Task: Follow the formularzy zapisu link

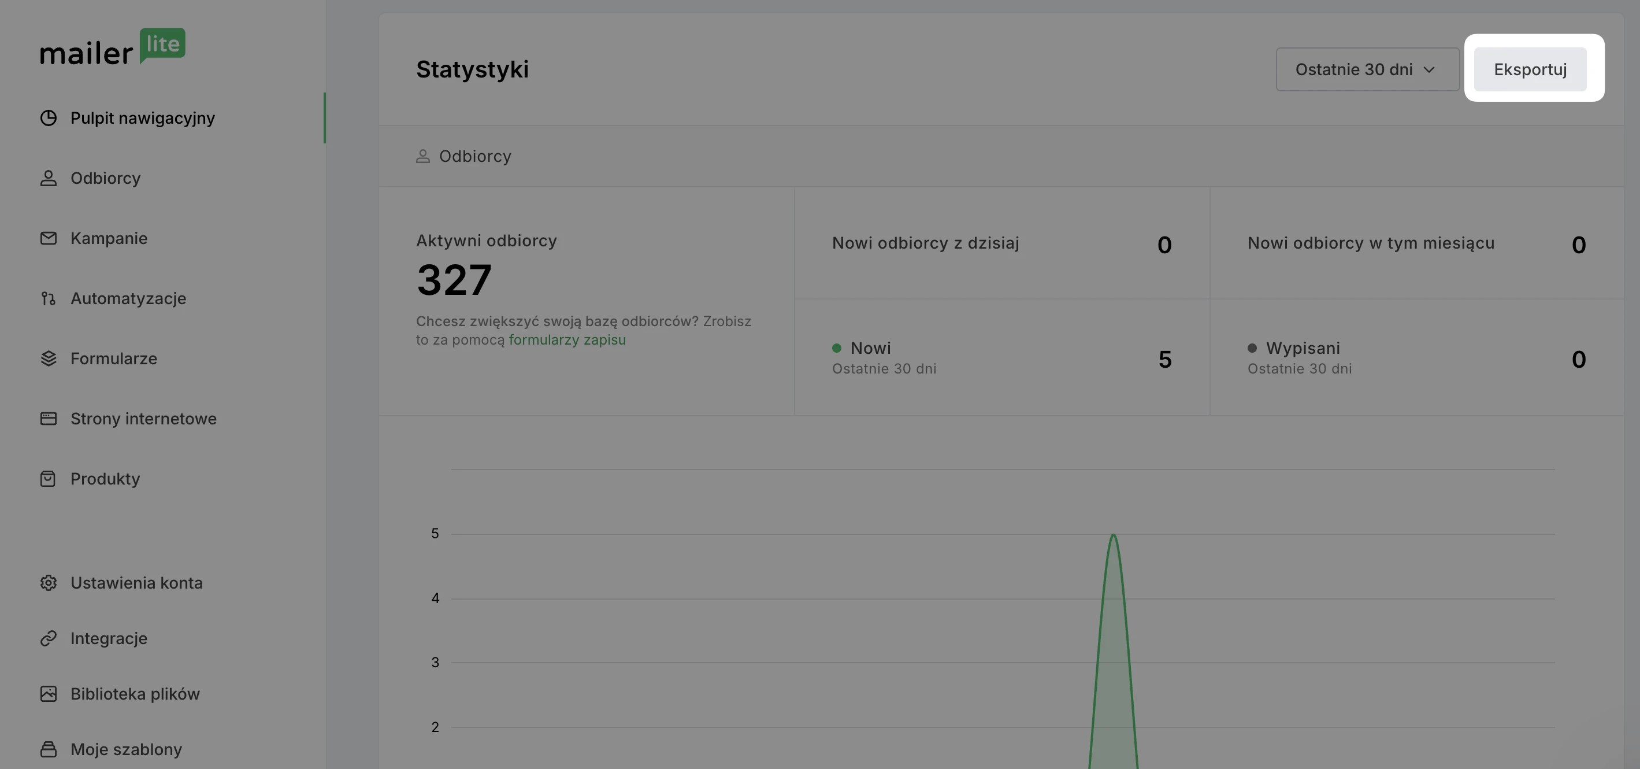Action: tap(567, 339)
